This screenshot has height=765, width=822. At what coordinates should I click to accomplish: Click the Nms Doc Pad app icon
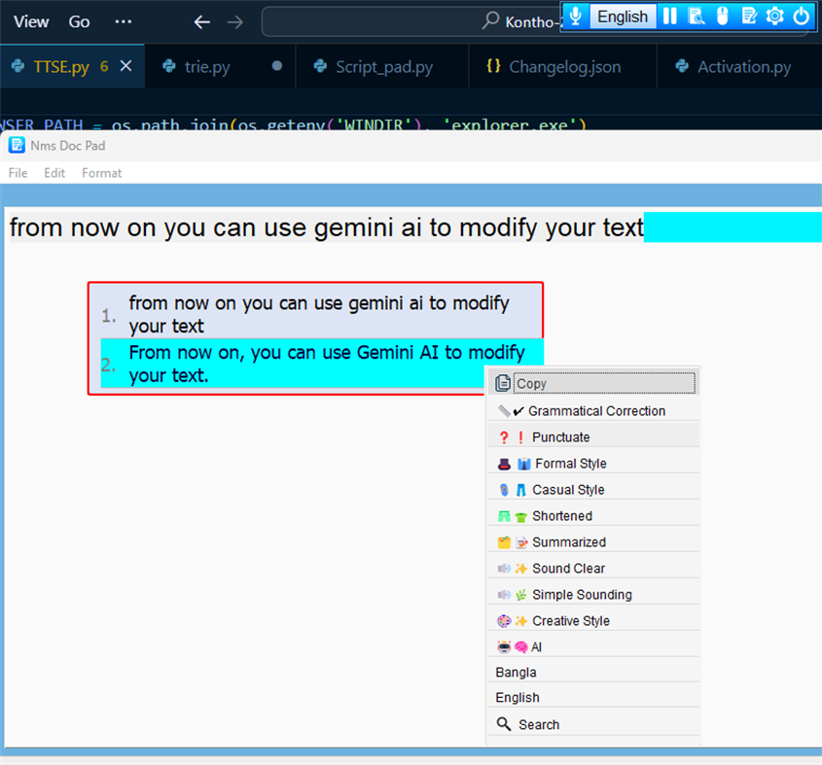[17, 145]
